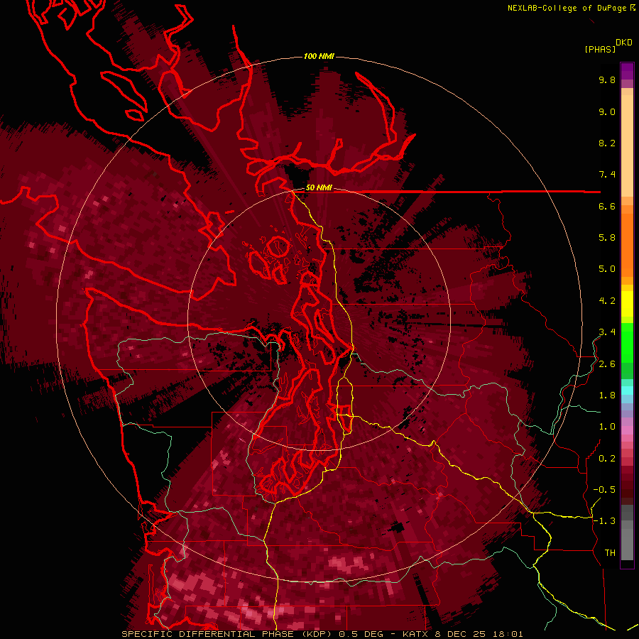
Task: Click the 9.0 value on the color scale
Action: click(607, 111)
